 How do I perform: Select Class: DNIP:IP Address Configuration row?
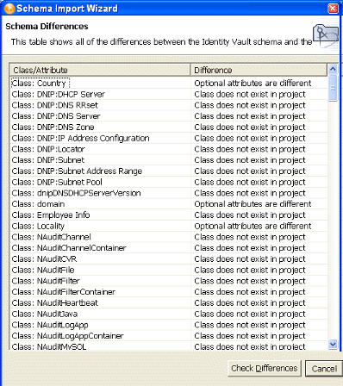tap(169, 138)
